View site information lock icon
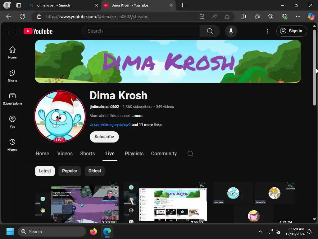This screenshot has height=239, width=318. (39, 16)
